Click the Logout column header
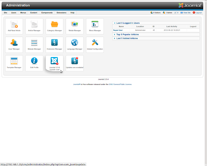 click(193, 27)
